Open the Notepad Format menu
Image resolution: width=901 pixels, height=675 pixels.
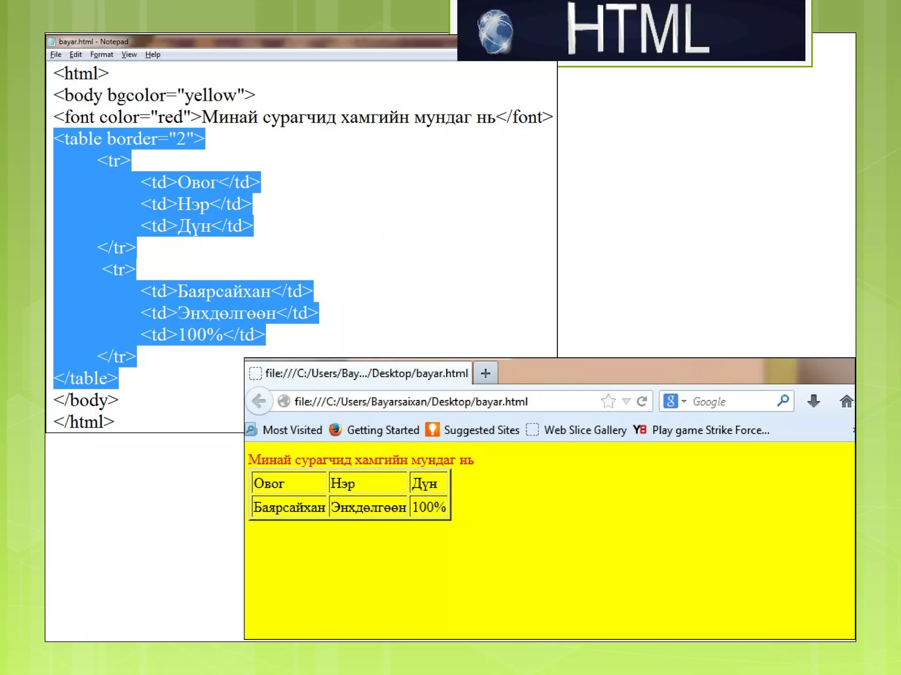tap(101, 54)
